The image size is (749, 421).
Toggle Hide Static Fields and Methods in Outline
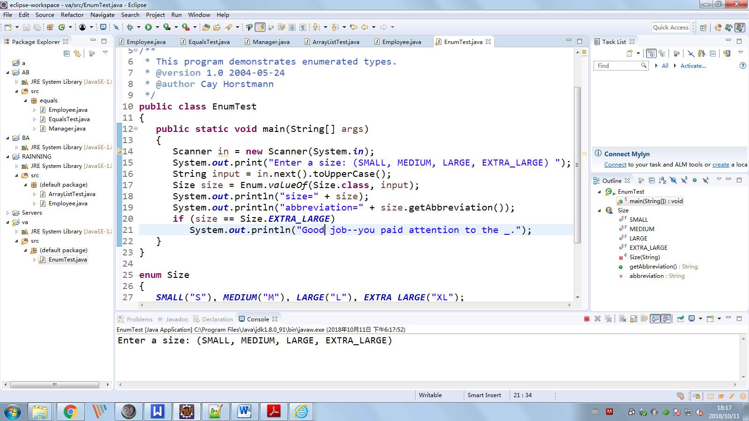684,180
